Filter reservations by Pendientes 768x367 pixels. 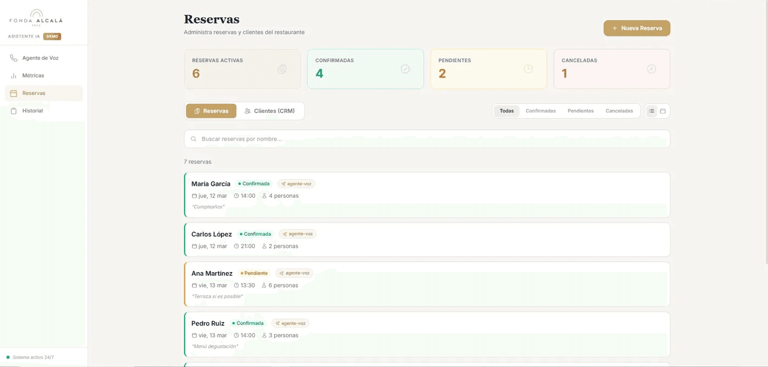[581, 111]
